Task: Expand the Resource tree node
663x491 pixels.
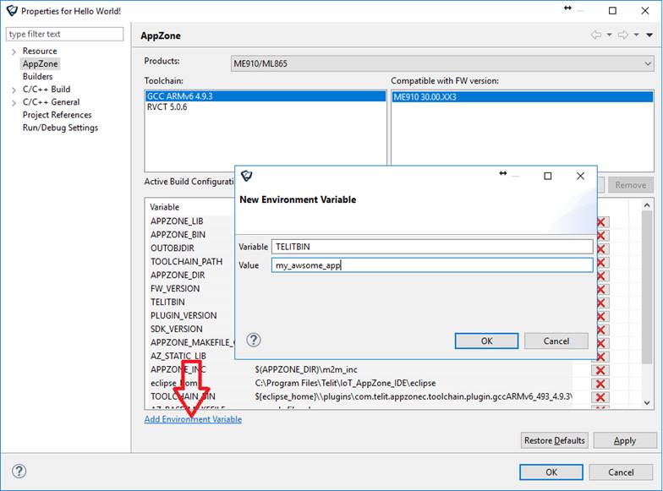Action: pos(14,52)
